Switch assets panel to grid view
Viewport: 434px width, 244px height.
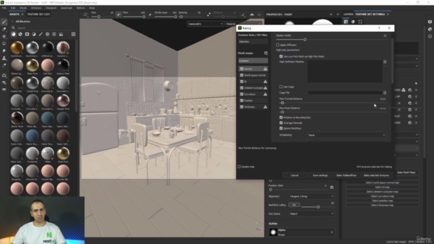click(73, 35)
